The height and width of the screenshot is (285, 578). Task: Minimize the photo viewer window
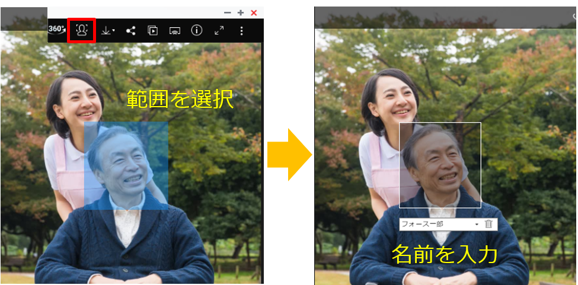[228, 12]
